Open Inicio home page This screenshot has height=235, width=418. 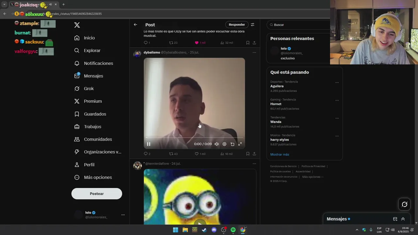85,38
